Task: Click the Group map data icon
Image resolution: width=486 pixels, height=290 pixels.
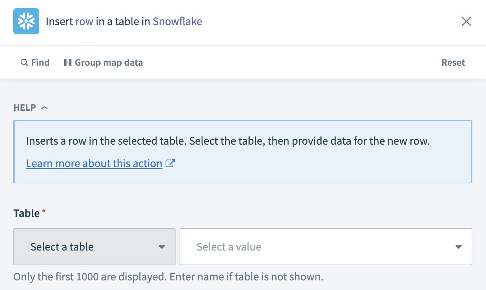Action: pos(69,62)
